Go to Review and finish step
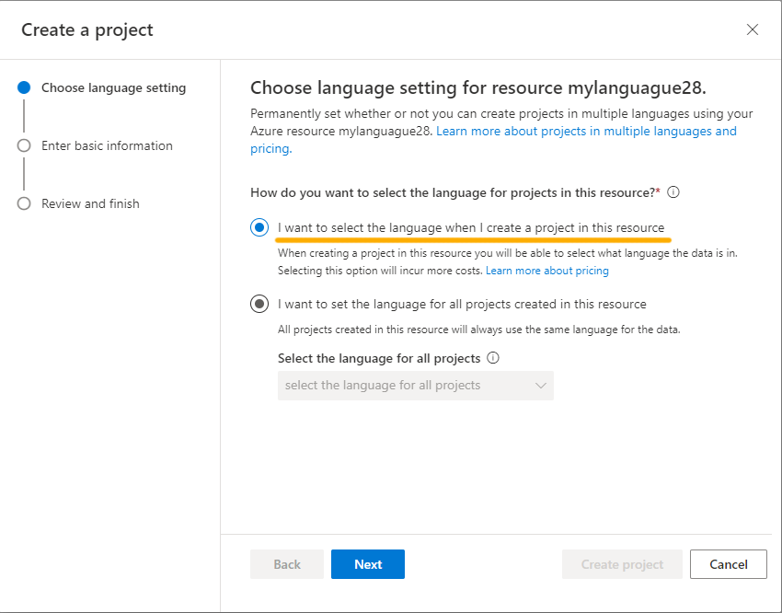 pos(90,203)
